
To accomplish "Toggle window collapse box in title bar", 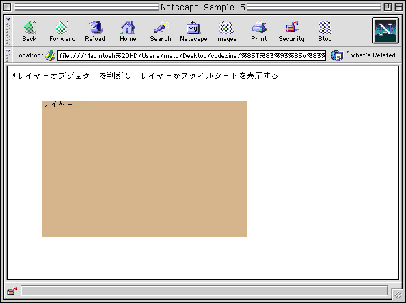I will [398, 7].
